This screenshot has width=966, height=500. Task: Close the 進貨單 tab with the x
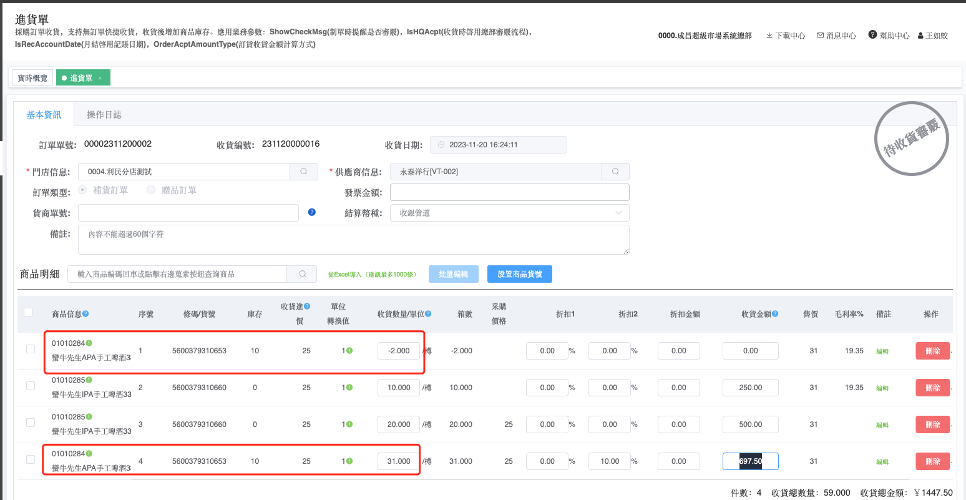pyautogui.click(x=100, y=78)
